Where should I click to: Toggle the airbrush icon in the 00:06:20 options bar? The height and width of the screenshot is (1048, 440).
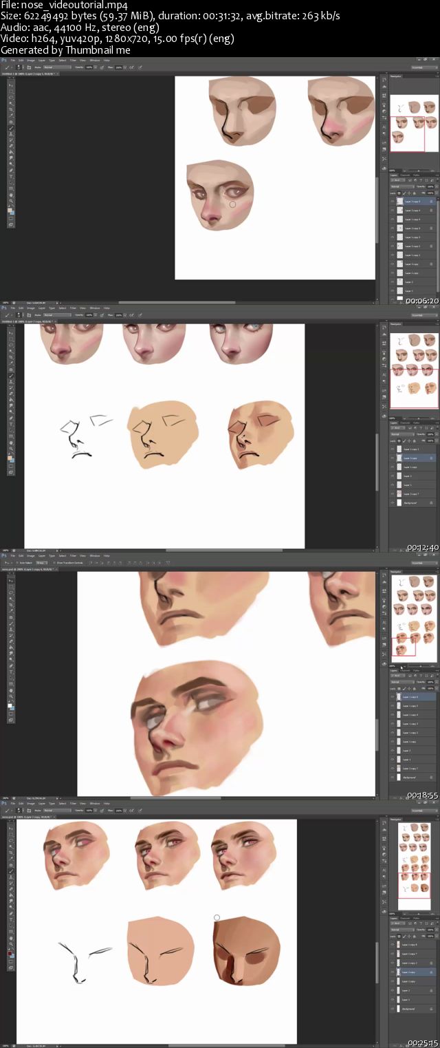(x=131, y=67)
